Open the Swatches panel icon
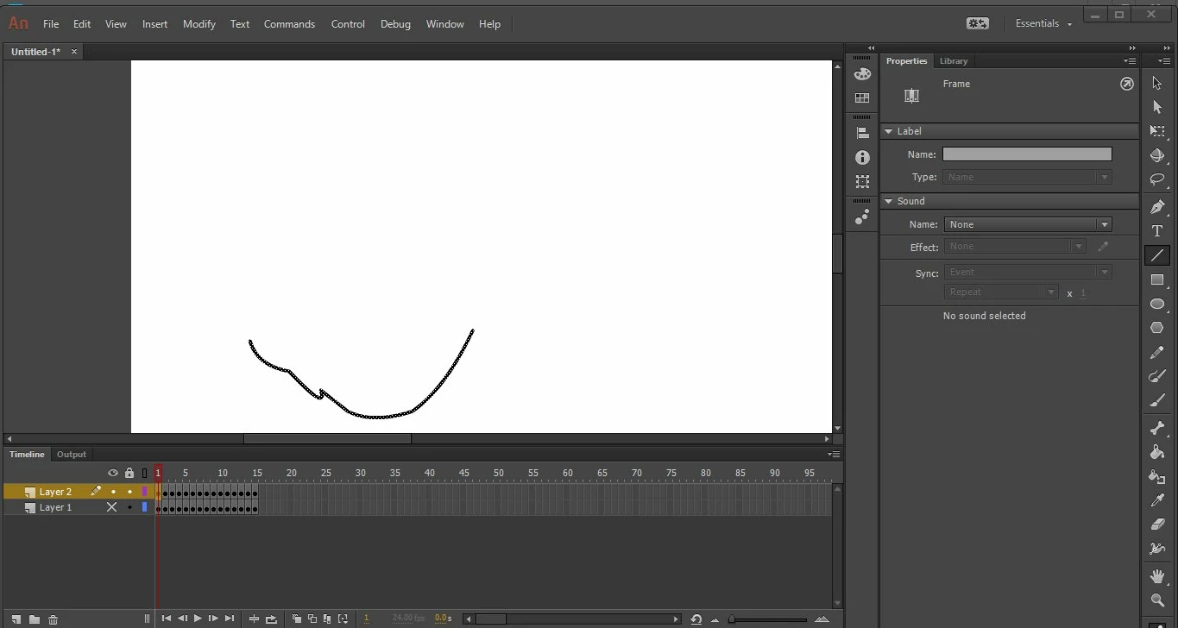The image size is (1178, 628). [x=862, y=98]
